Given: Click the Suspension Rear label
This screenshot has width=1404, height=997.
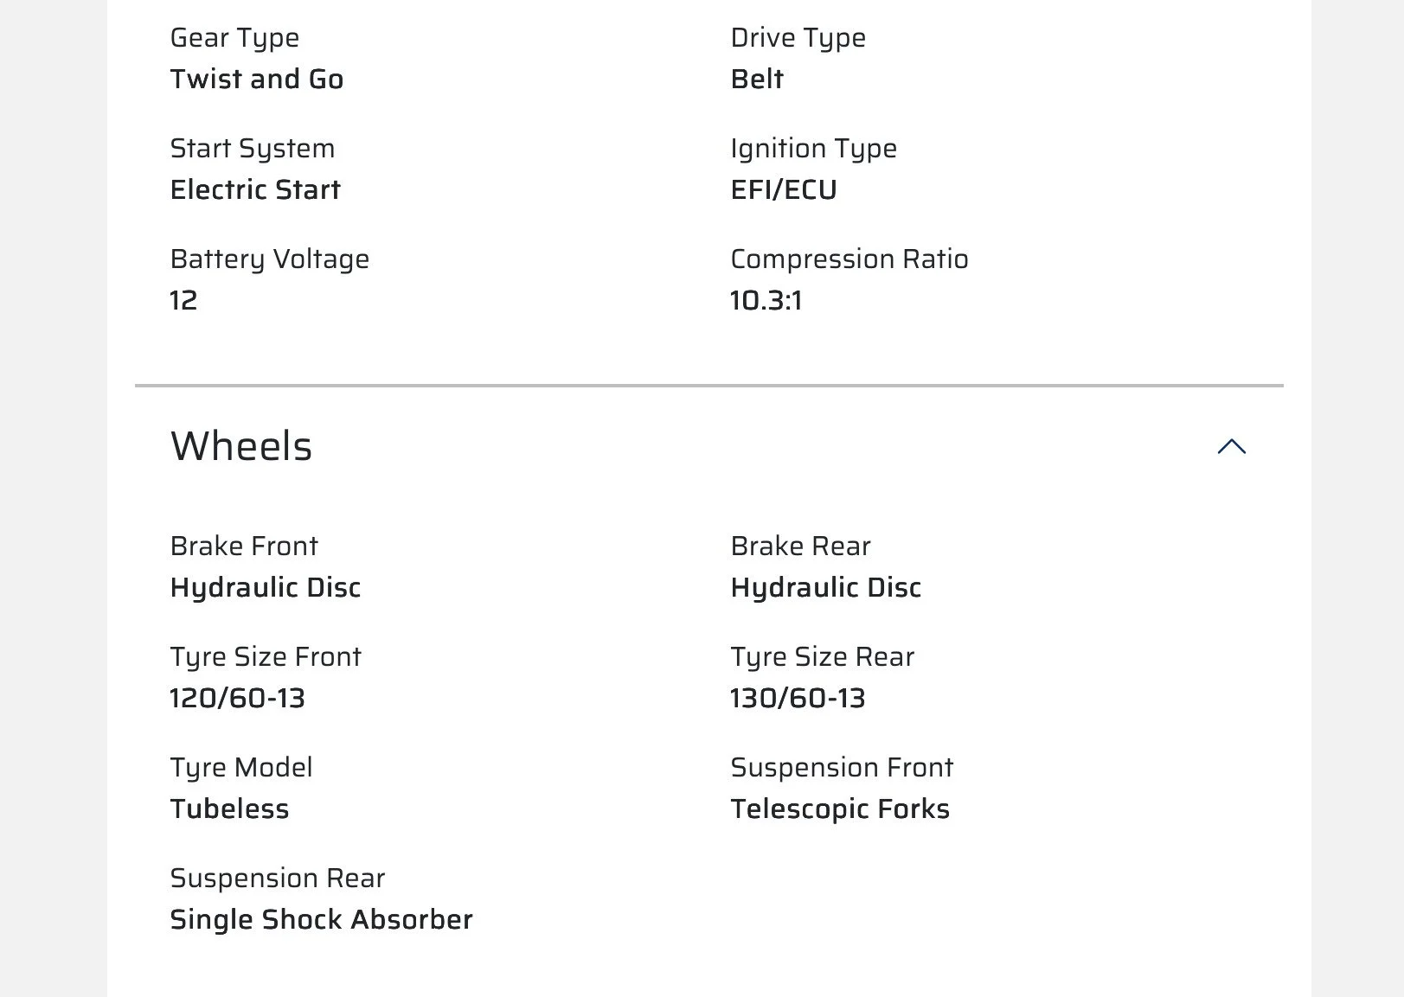Looking at the screenshot, I should pos(278,879).
